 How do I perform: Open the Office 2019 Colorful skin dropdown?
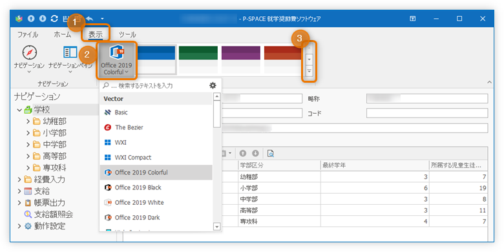[x=116, y=61]
